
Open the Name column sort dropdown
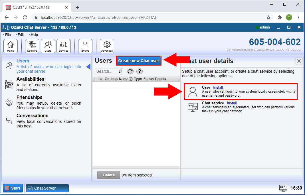131,79
